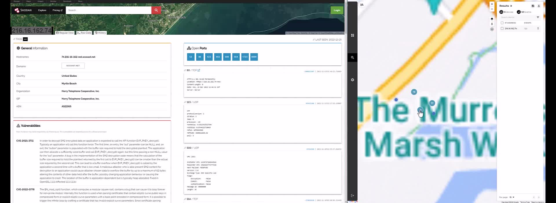Open the three-dot menu for 216.16.162.74

[538, 28]
